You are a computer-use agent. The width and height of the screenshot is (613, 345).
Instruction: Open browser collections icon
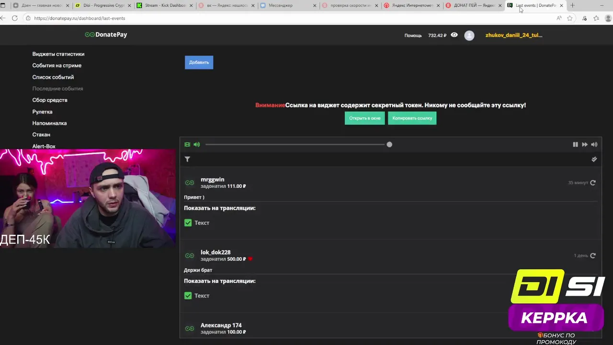click(x=596, y=18)
